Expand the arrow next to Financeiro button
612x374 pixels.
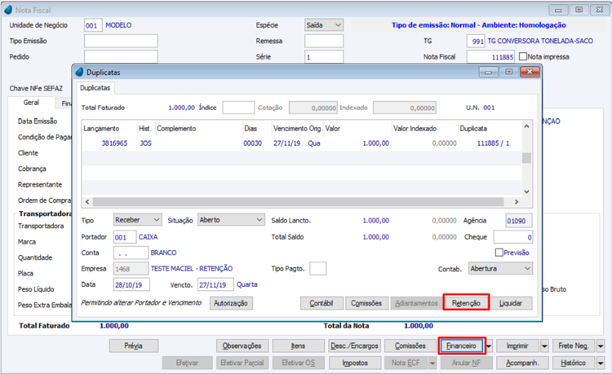[x=489, y=346]
